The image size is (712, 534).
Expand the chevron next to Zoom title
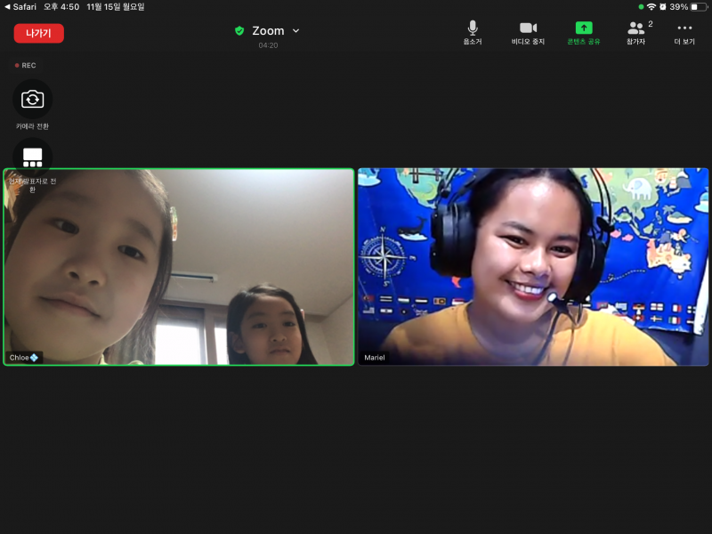tap(296, 31)
